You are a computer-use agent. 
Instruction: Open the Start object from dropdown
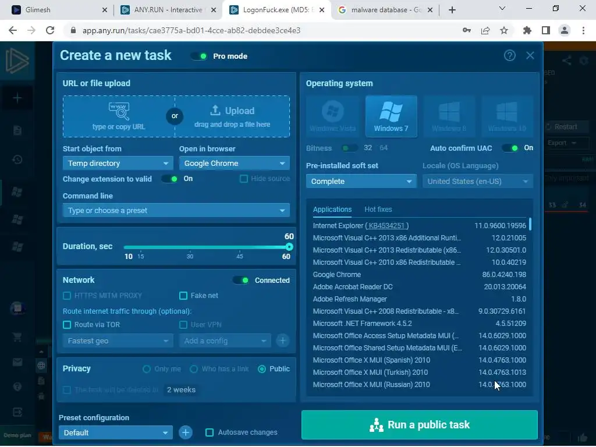point(118,164)
